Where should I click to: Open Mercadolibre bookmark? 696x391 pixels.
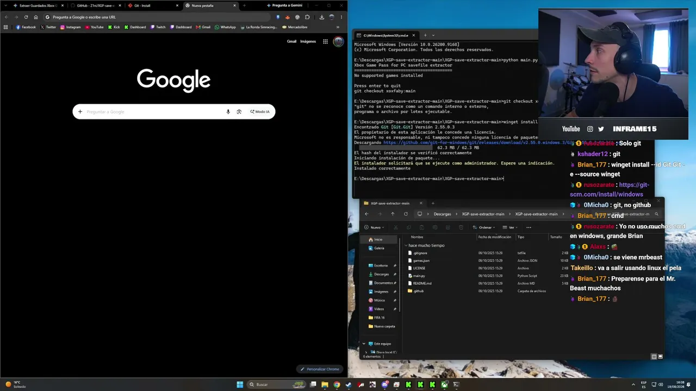pyautogui.click(x=295, y=27)
